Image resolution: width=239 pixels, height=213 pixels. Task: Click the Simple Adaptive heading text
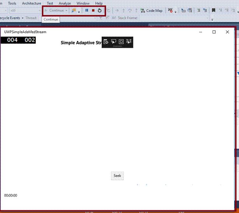(81, 43)
